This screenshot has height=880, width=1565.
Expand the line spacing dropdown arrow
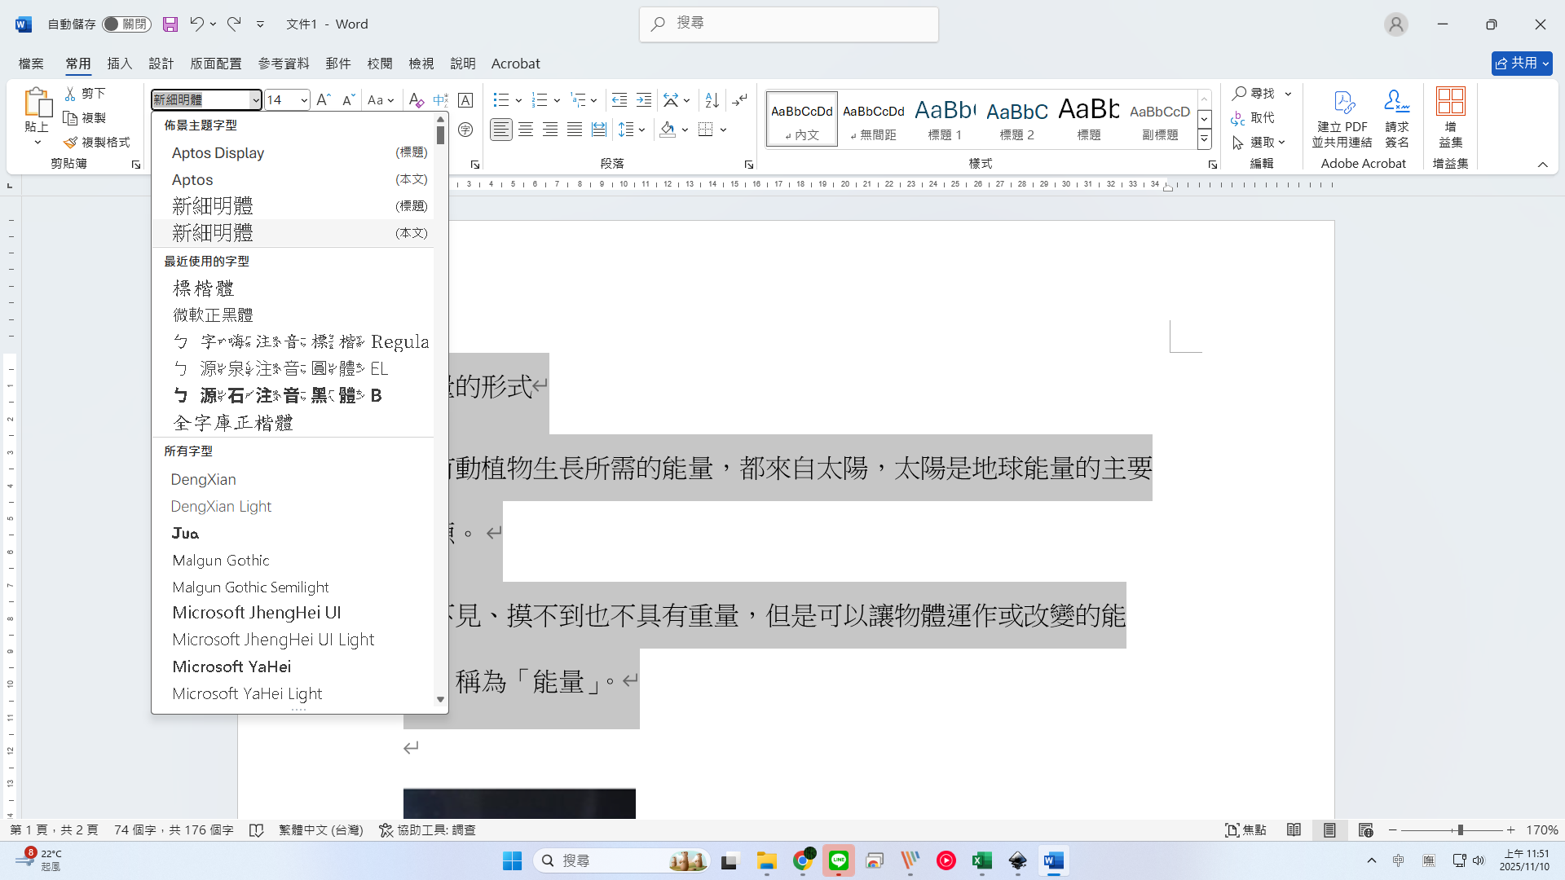click(643, 130)
